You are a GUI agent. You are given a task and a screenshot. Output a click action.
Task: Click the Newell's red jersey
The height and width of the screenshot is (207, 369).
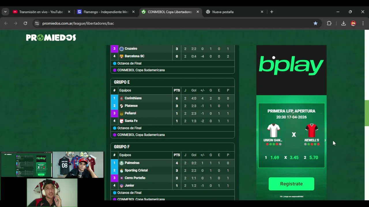click(x=312, y=131)
